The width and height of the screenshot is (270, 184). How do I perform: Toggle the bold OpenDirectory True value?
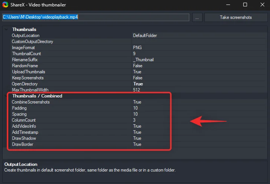198,84
